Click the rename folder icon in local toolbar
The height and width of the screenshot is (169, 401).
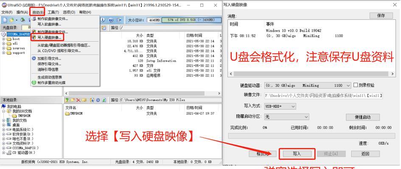tap(84, 100)
